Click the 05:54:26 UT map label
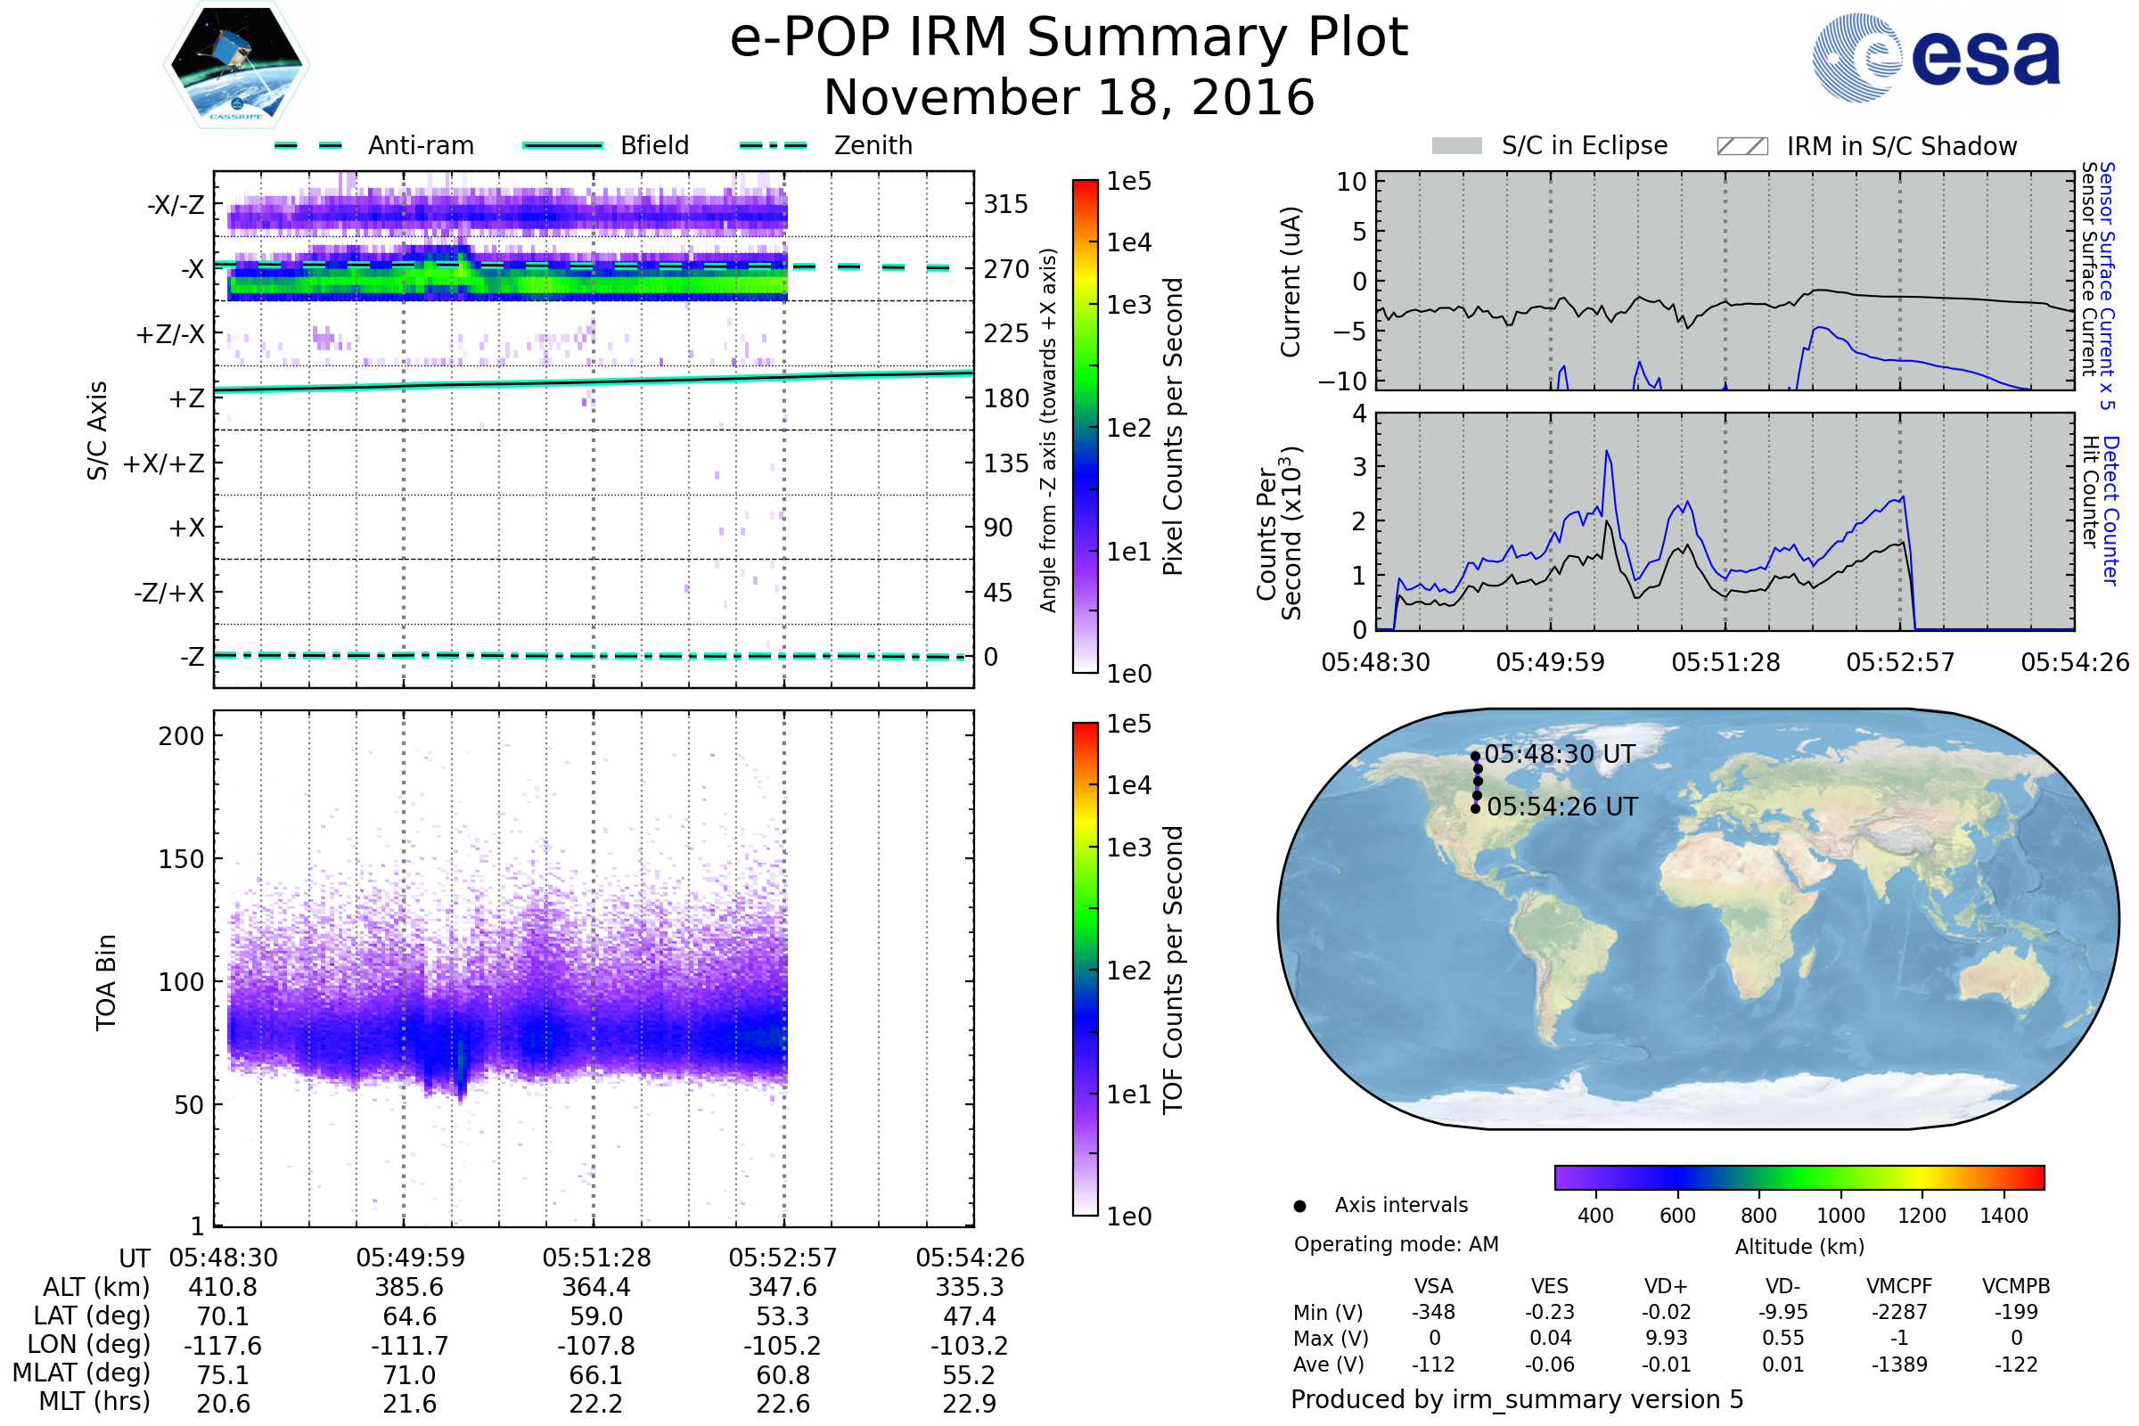Screen dimensions: 2139x1426 (x=1561, y=807)
